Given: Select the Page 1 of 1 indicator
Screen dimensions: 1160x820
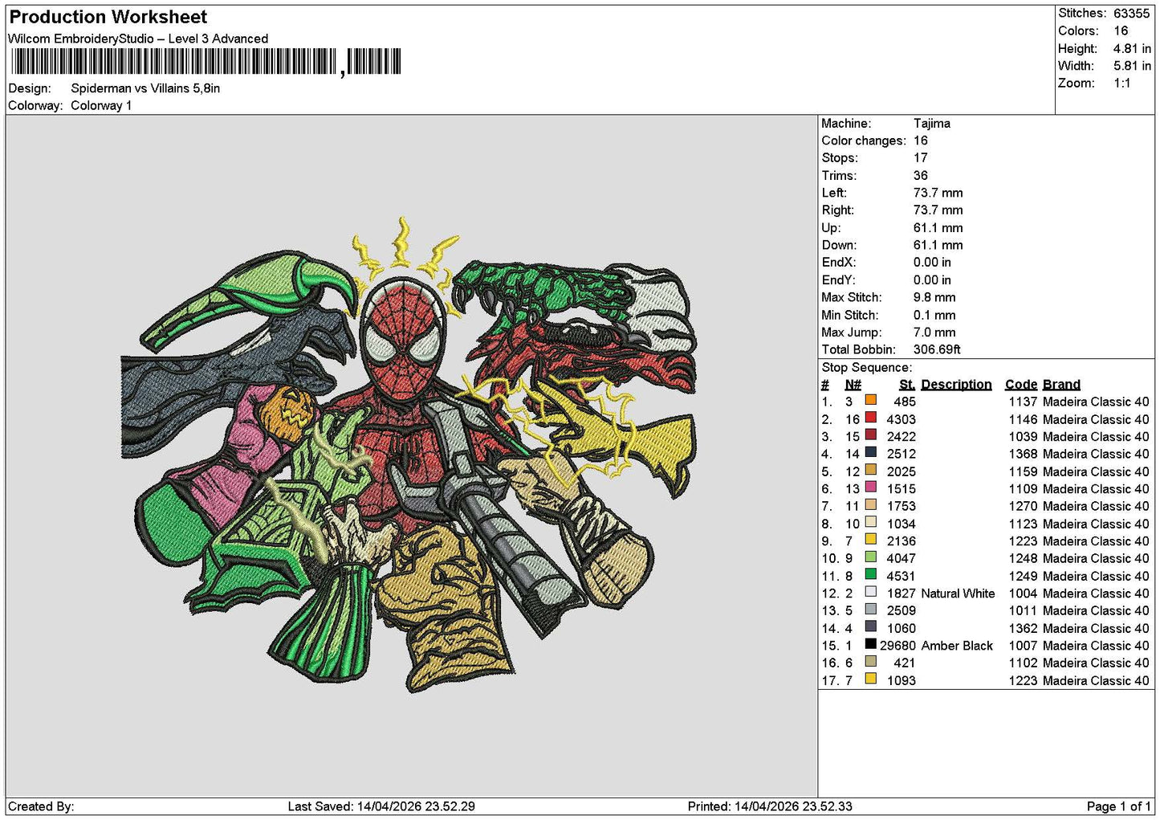Looking at the screenshot, I should coord(1118,806).
